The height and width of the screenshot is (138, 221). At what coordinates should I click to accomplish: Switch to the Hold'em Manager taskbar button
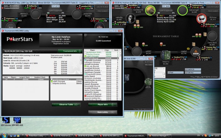coord(159,136)
